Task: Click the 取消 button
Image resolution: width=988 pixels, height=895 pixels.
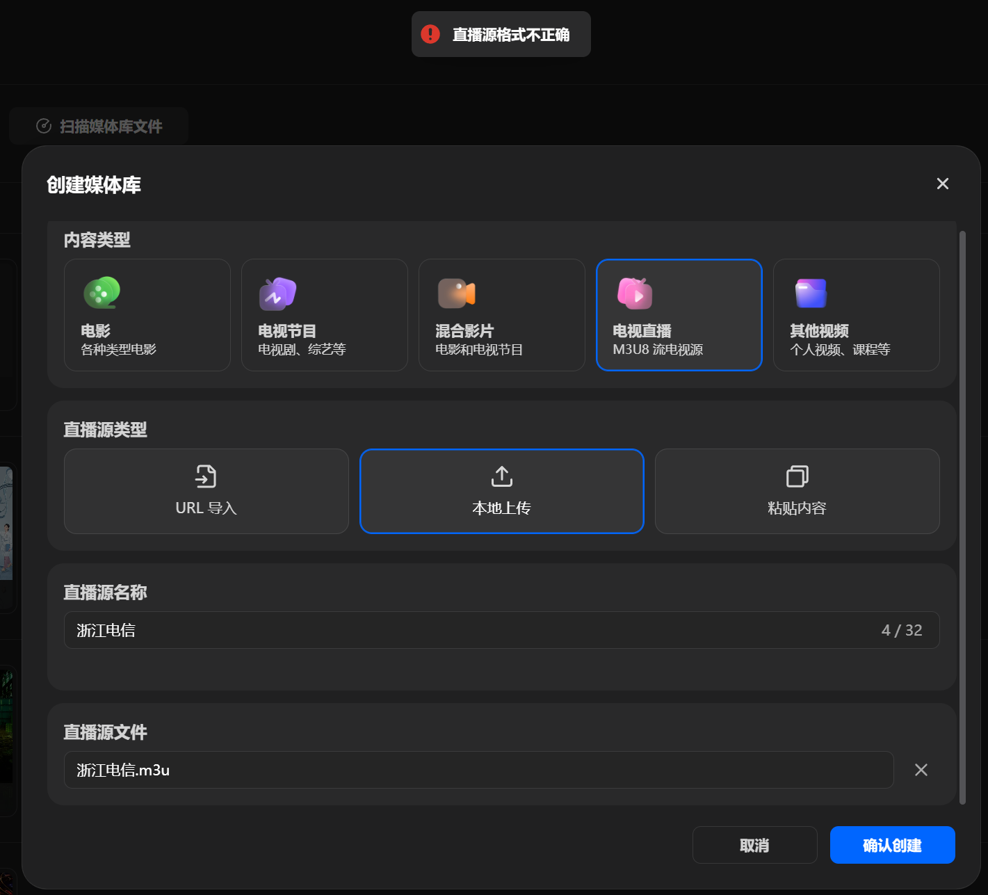Action: tap(755, 845)
